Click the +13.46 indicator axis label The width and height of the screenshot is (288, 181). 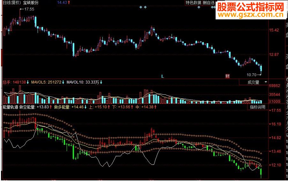point(275,151)
